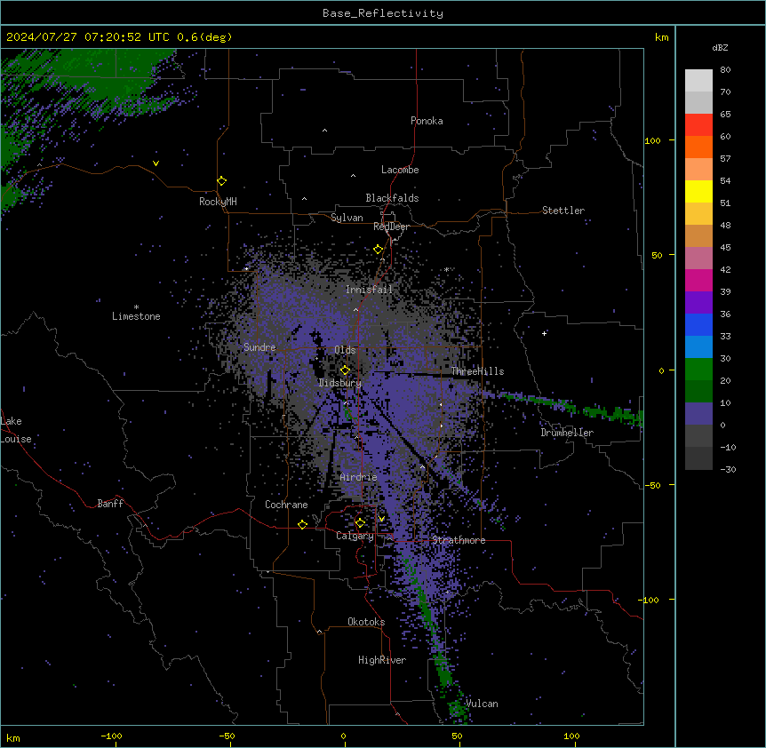Pick the red 60-65 dBZ legend swatch

pyautogui.click(x=698, y=124)
